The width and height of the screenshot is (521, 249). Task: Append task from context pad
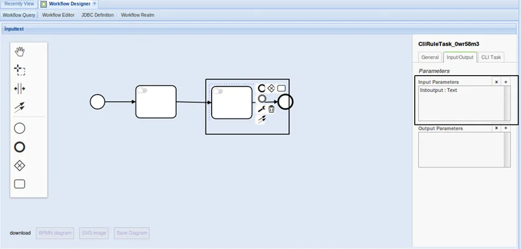[x=282, y=88]
